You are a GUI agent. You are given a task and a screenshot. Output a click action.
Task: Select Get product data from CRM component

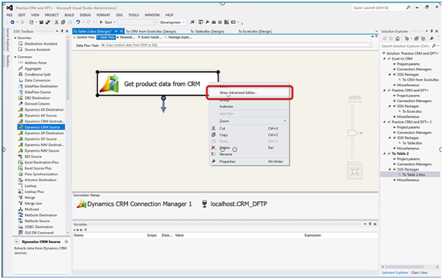click(158, 84)
